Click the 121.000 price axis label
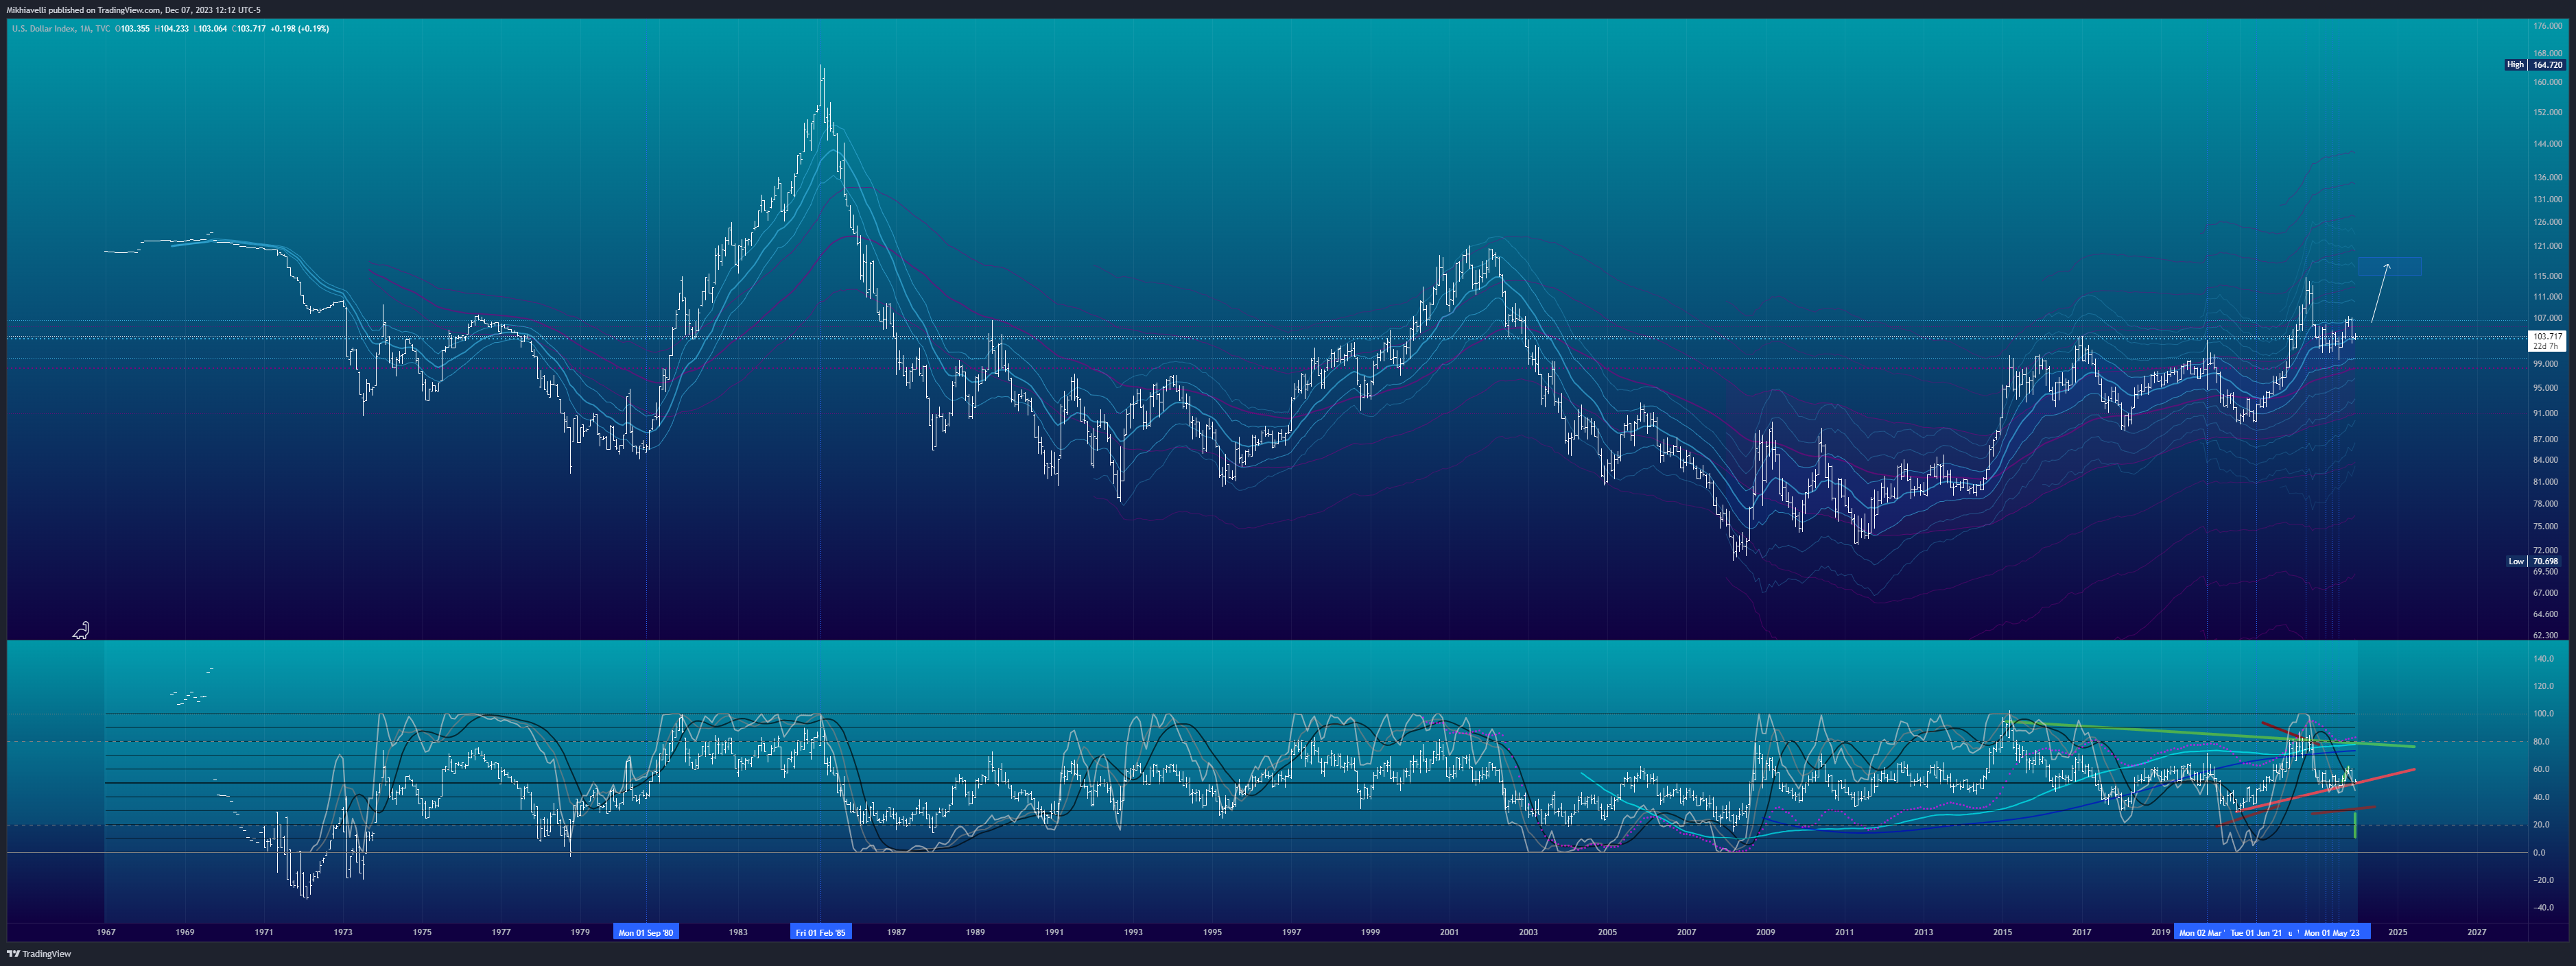This screenshot has height=966, width=2576. coord(2547,245)
